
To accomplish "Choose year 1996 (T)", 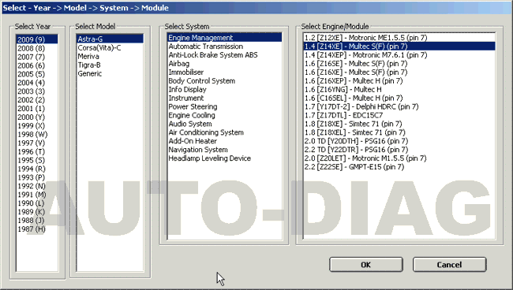I will pos(37,151).
